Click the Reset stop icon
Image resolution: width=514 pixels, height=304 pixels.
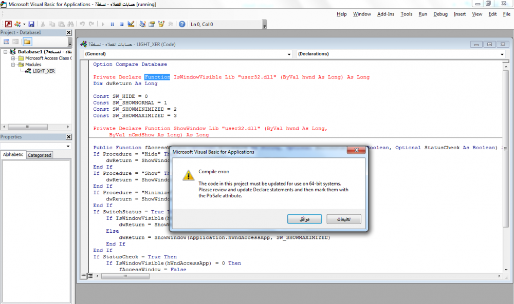[122, 24]
